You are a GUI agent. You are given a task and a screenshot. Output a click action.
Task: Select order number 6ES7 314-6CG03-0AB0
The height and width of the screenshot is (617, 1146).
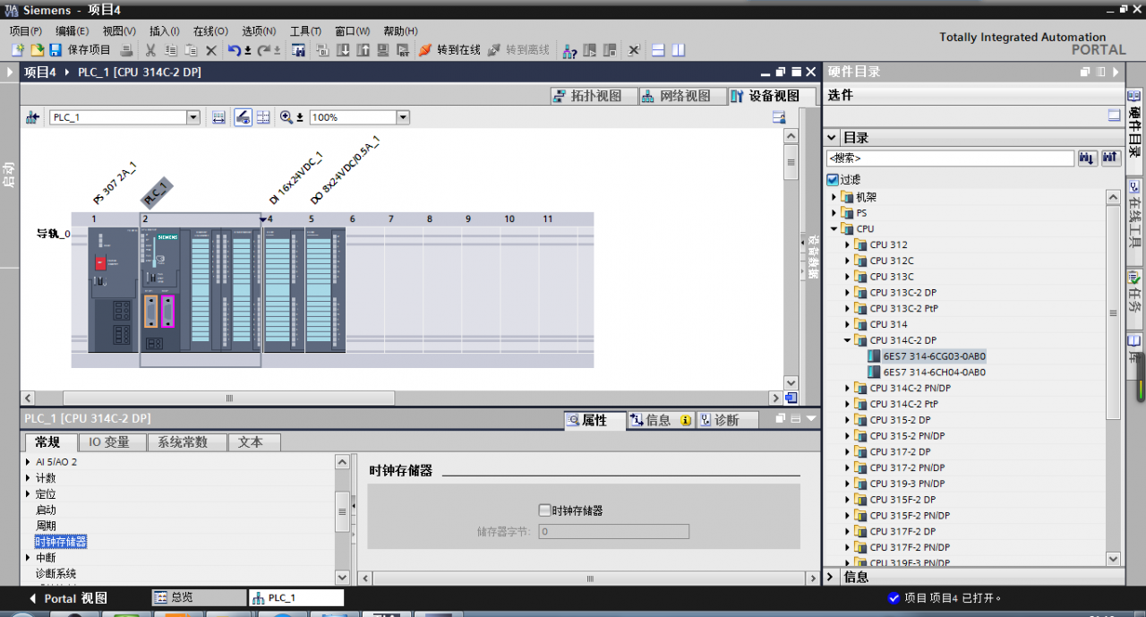point(934,356)
